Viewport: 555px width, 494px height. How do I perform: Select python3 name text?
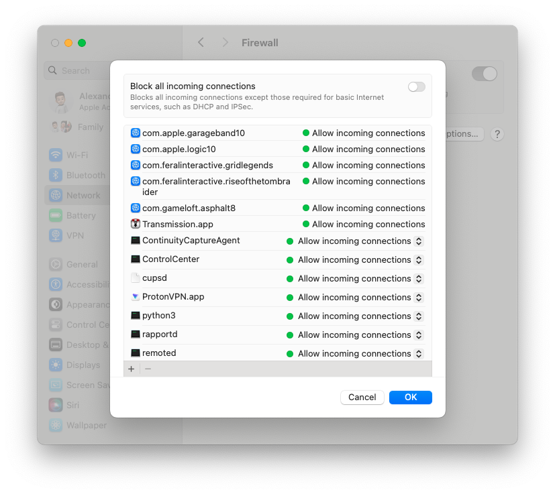pos(158,316)
